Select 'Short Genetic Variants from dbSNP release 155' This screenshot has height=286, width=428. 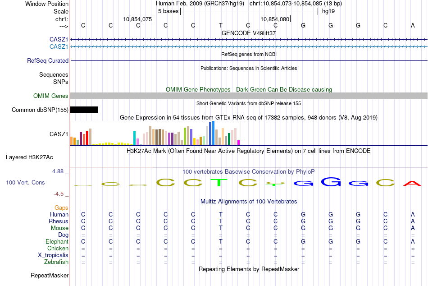(x=249, y=103)
